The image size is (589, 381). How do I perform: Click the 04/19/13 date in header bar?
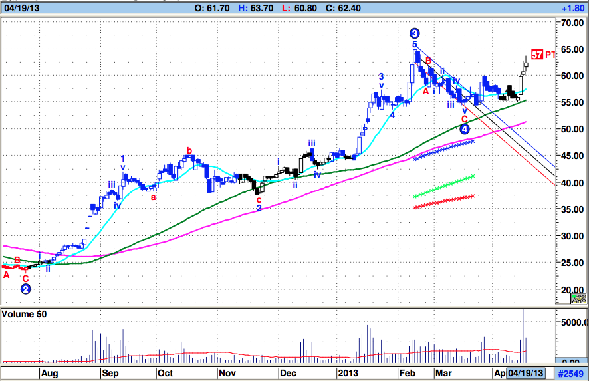coord(22,8)
